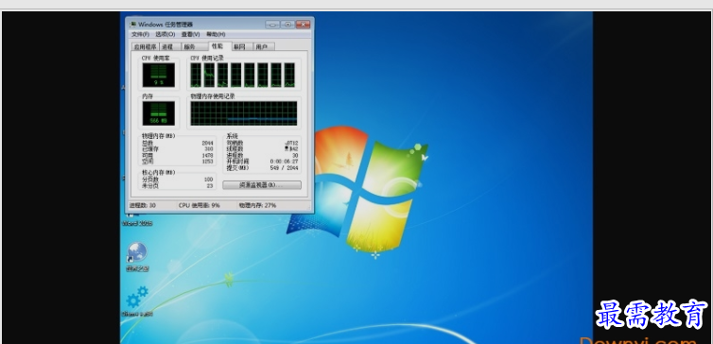Click the 可用 value 1478
Screen dimensions: 713x344
208,155
